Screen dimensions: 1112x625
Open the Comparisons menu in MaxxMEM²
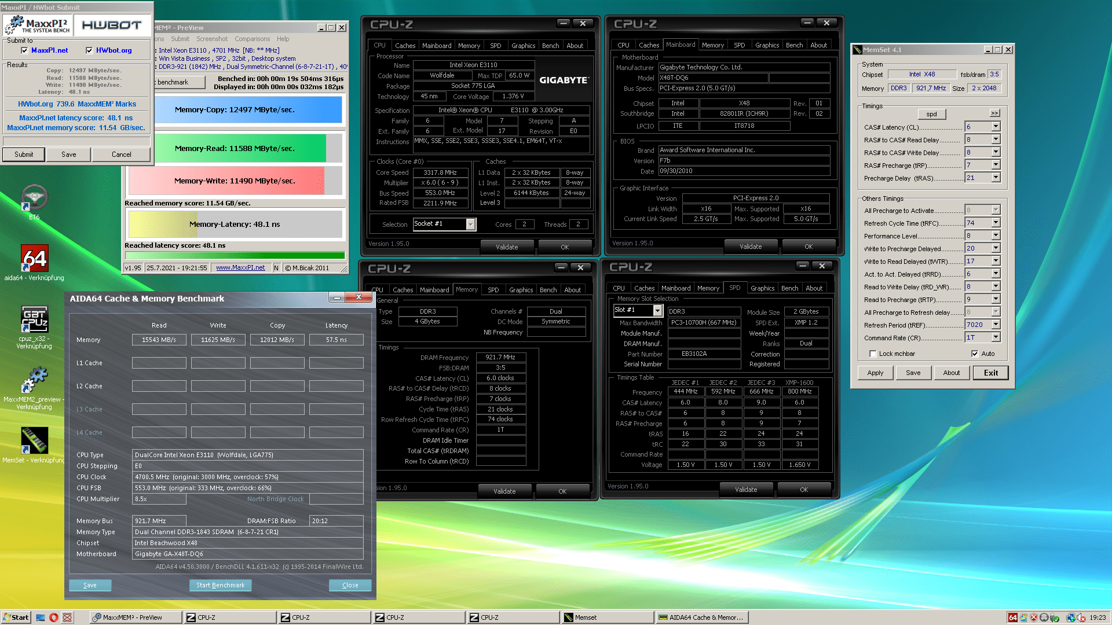coord(252,39)
